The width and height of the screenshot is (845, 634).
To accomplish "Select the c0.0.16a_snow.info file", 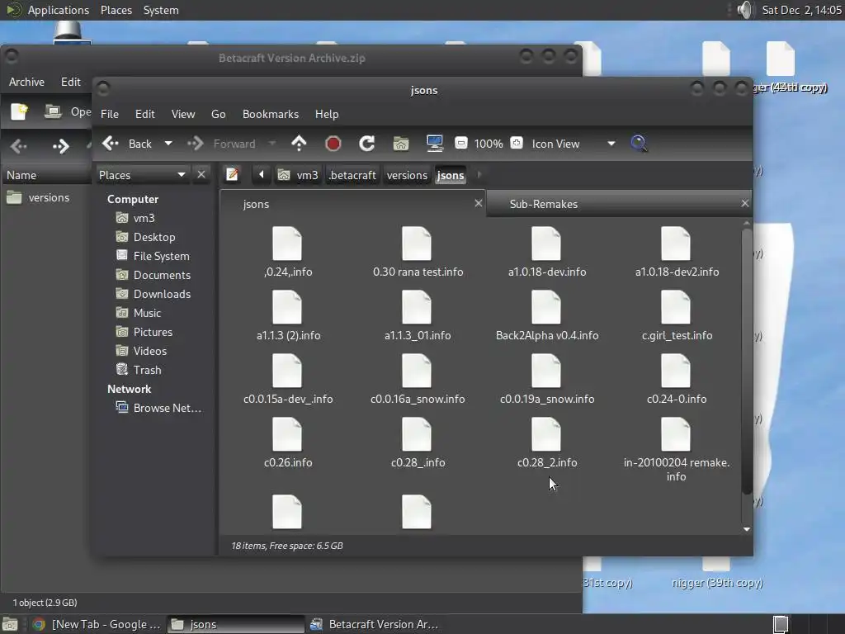I will [418, 380].
